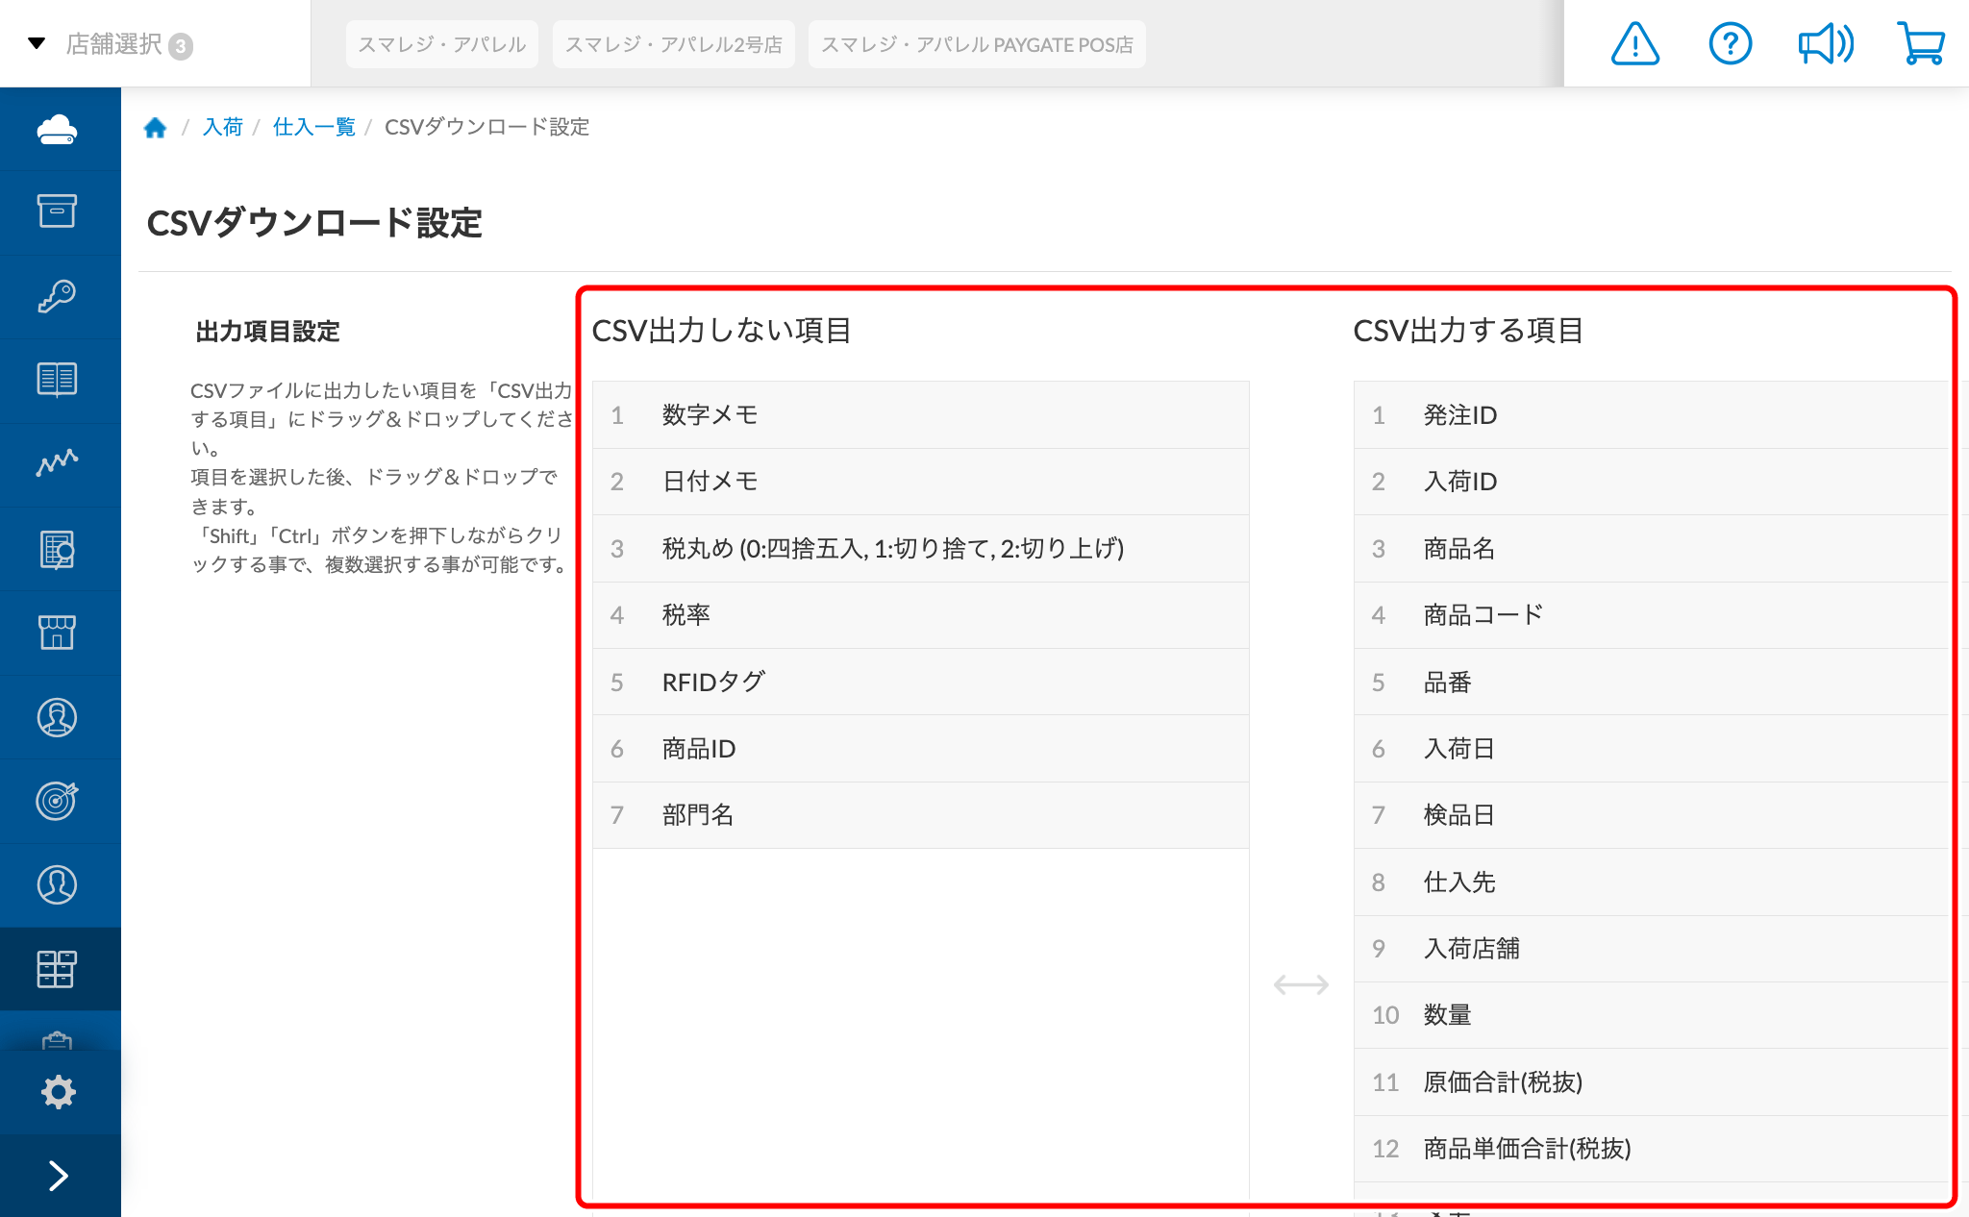The image size is (1969, 1217).
Task: Open the active inventory grid sidebar icon
Action: pyautogui.click(x=57, y=969)
